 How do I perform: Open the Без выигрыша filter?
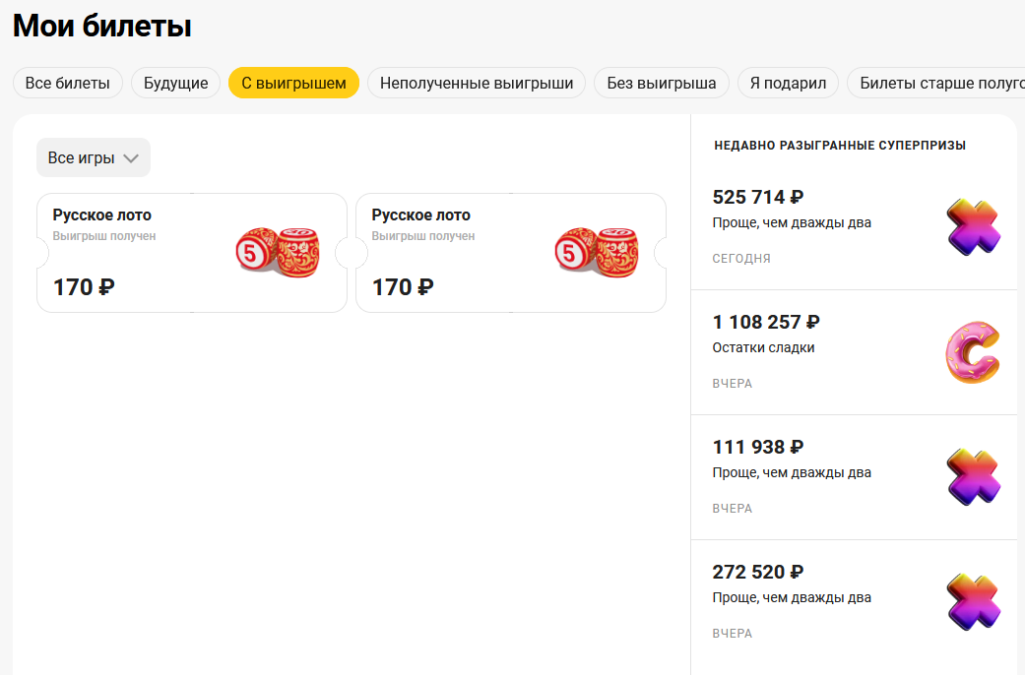pos(662,83)
